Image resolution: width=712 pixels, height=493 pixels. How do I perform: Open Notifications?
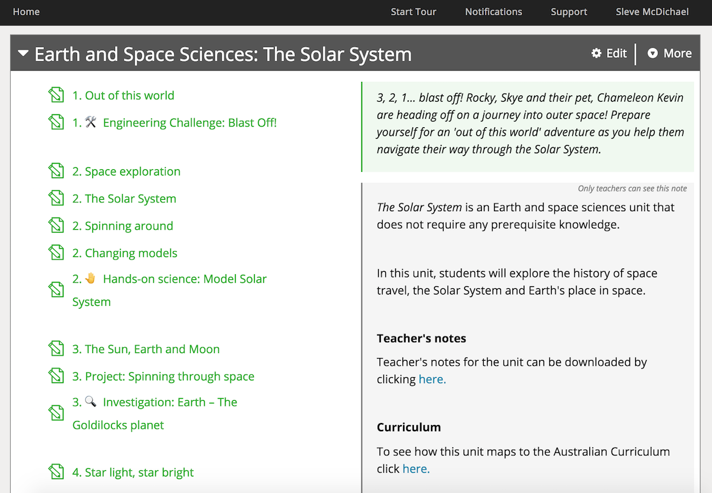point(493,12)
